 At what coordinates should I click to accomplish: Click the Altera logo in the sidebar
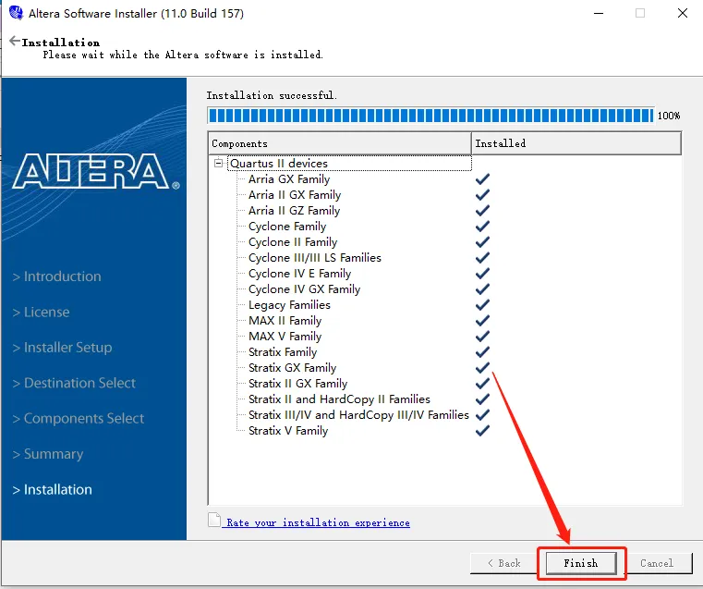click(x=95, y=171)
